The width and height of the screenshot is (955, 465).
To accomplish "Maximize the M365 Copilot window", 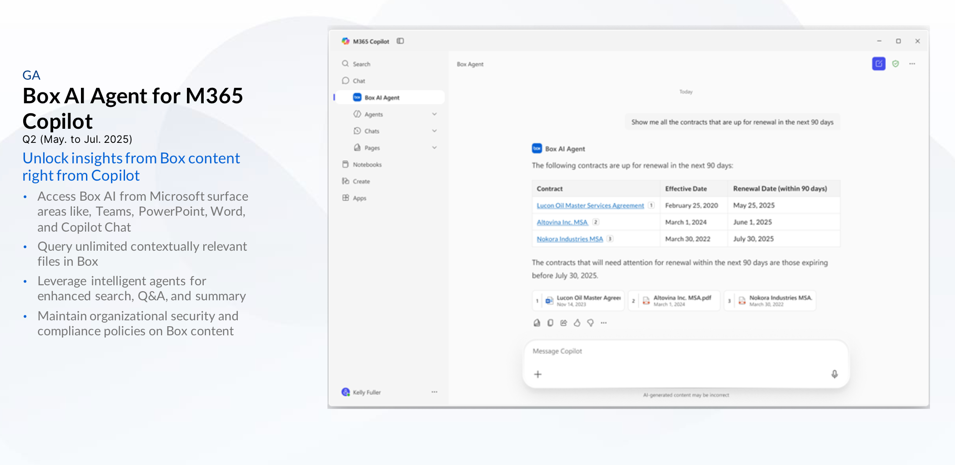I will coord(898,41).
